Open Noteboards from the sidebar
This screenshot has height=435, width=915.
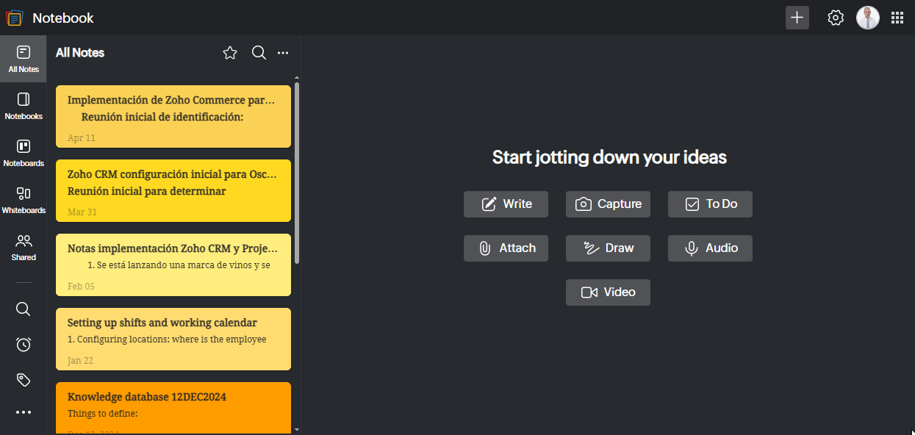pyautogui.click(x=24, y=153)
